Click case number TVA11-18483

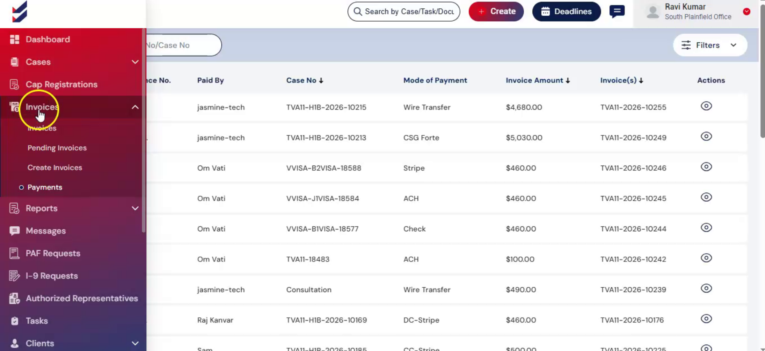[x=308, y=259]
